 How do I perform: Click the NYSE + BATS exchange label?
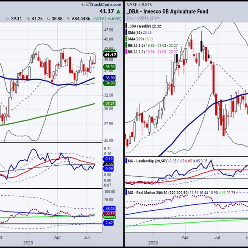click(x=139, y=5)
